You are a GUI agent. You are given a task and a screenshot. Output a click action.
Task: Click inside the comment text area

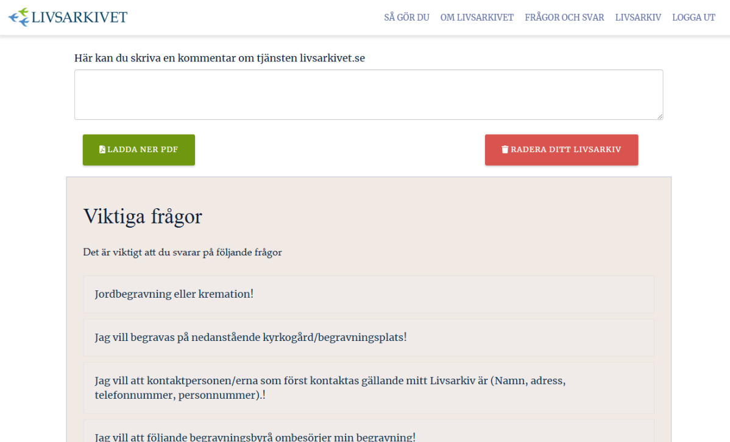pyautogui.click(x=368, y=94)
